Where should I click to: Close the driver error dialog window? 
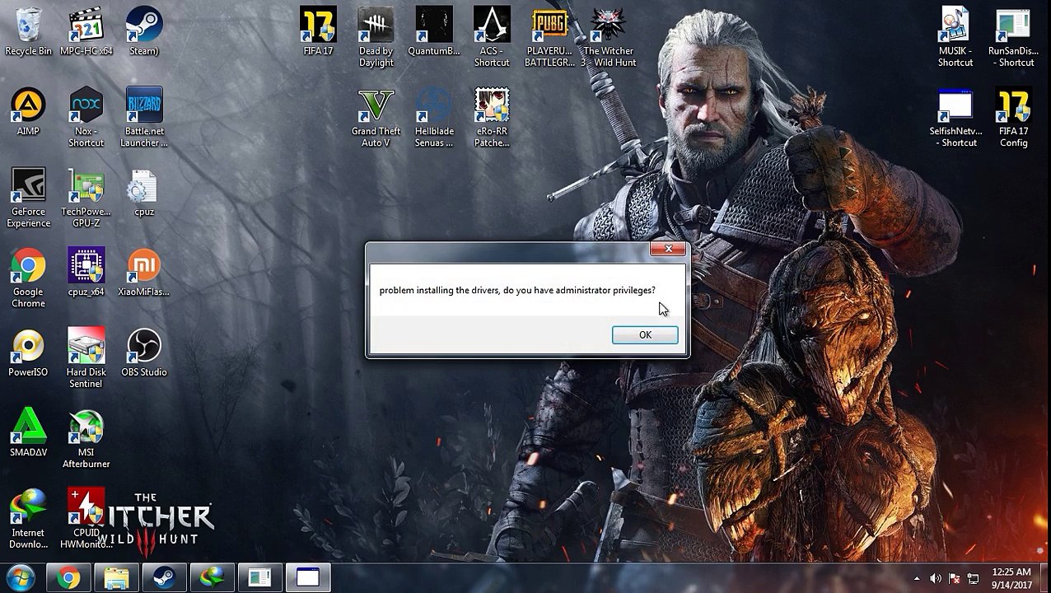coord(668,249)
